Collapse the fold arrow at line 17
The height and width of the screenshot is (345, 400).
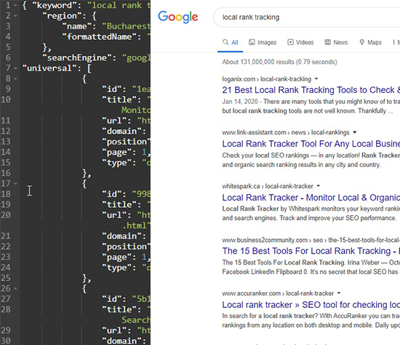[x=15, y=184]
